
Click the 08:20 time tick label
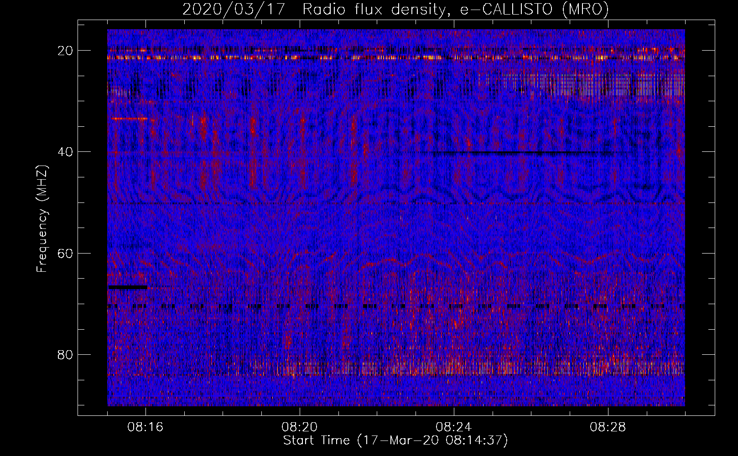(300, 427)
